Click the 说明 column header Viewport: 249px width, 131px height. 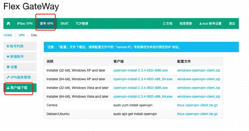tap(50, 61)
